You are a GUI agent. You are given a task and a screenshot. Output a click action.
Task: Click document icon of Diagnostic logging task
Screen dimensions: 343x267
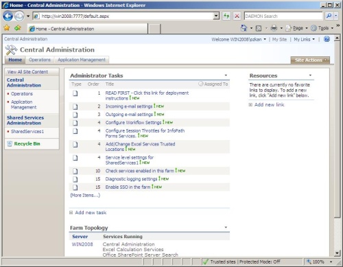(x=75, y=179)
